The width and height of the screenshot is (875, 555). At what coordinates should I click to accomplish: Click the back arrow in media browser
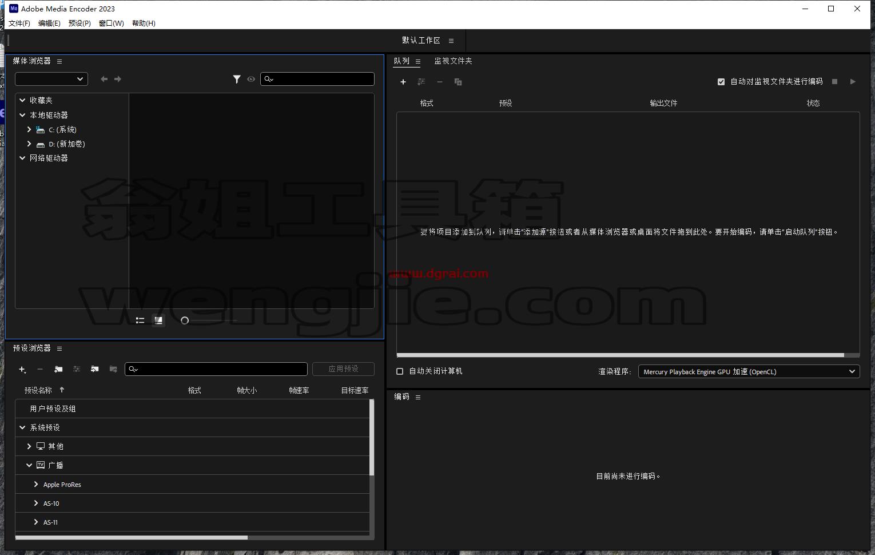point(104,79)
